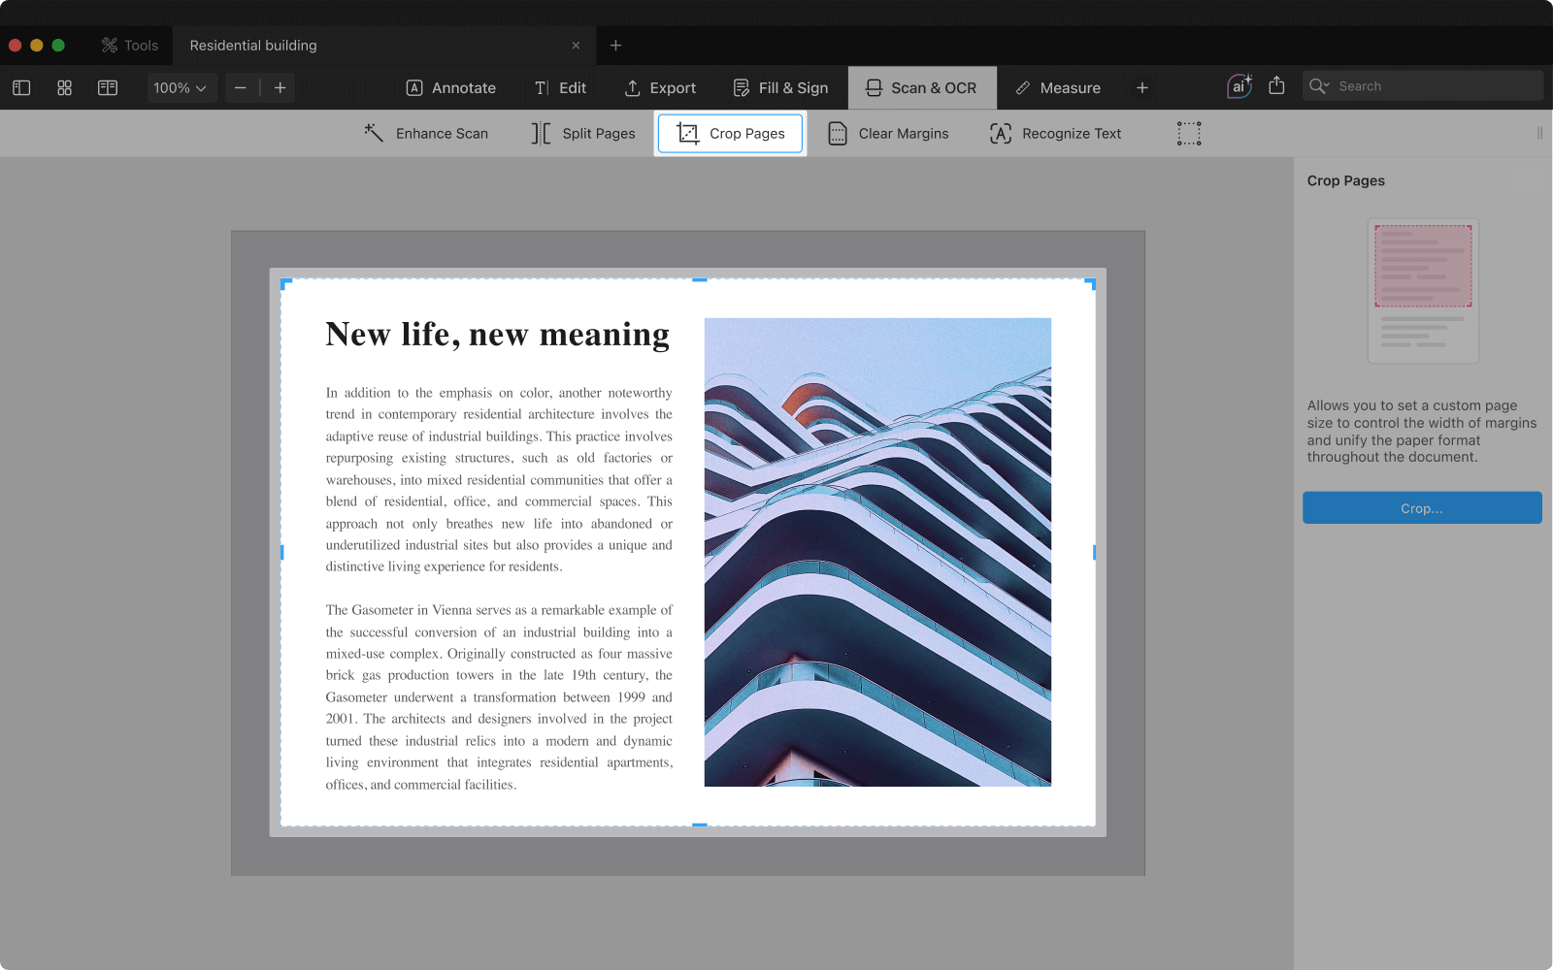Click the crop preview thumbnail in sidebar
Viewport: 1553px width, 970px height.
[x=1423, y=290]
